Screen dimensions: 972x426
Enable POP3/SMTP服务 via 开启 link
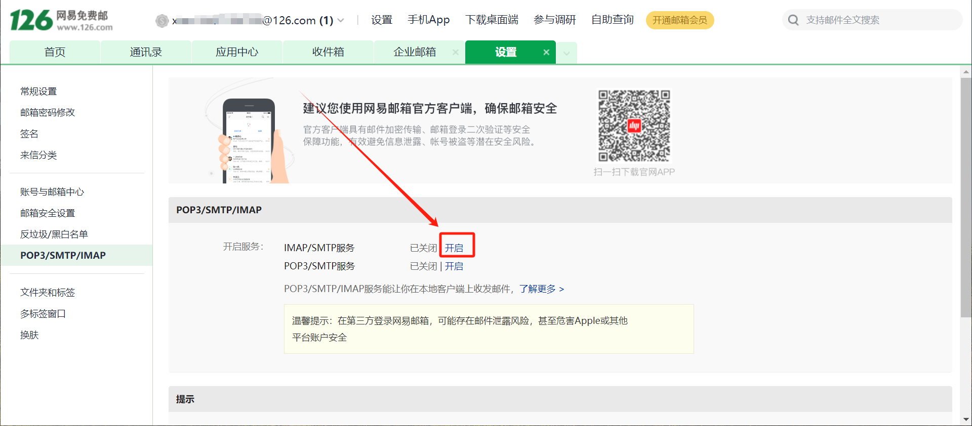[x=454, y=266]
